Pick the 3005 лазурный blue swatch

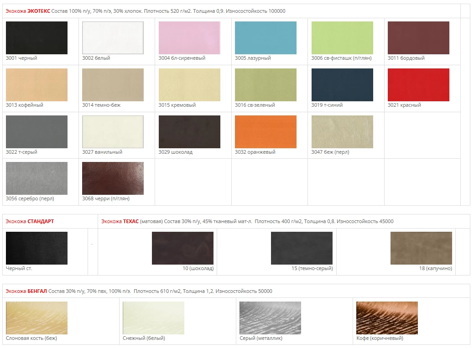[266, 38]
